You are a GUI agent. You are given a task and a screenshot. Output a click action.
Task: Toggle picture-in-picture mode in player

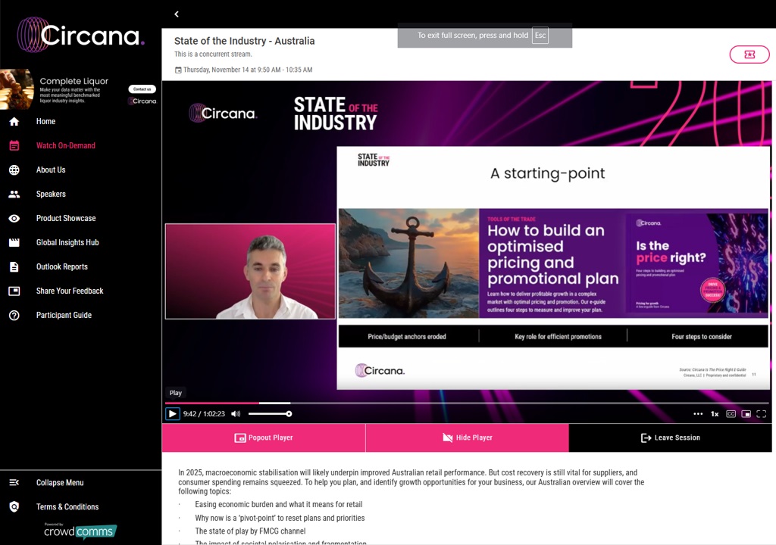746,414
